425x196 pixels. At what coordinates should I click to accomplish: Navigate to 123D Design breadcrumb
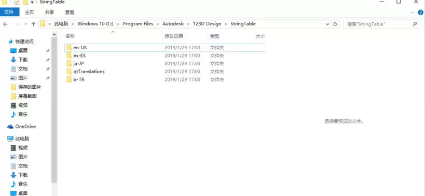point(207,24)
